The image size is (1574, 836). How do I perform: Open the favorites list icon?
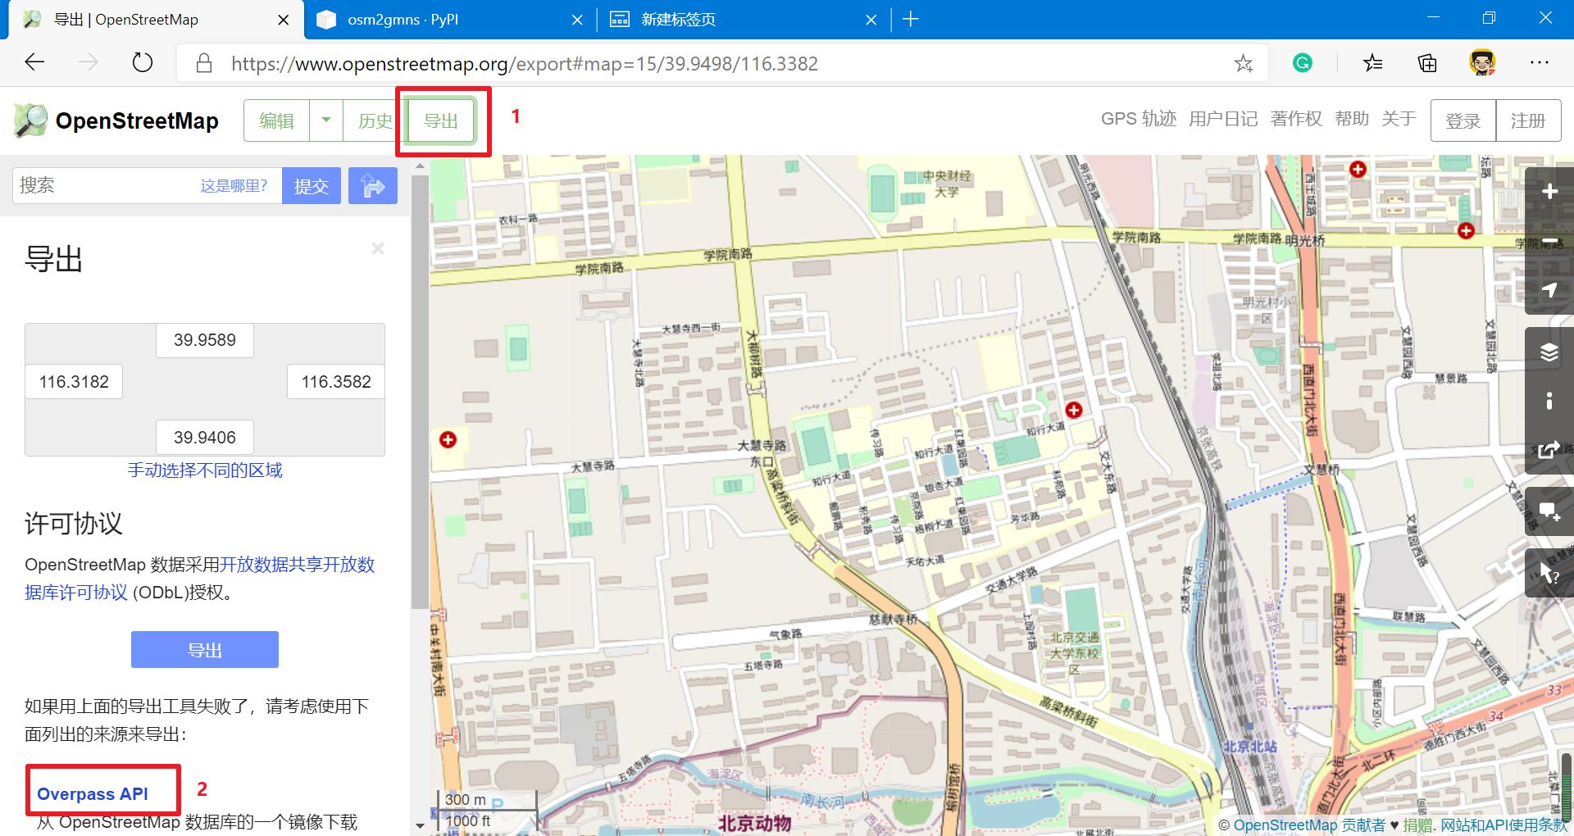[x=1372, y=63]
